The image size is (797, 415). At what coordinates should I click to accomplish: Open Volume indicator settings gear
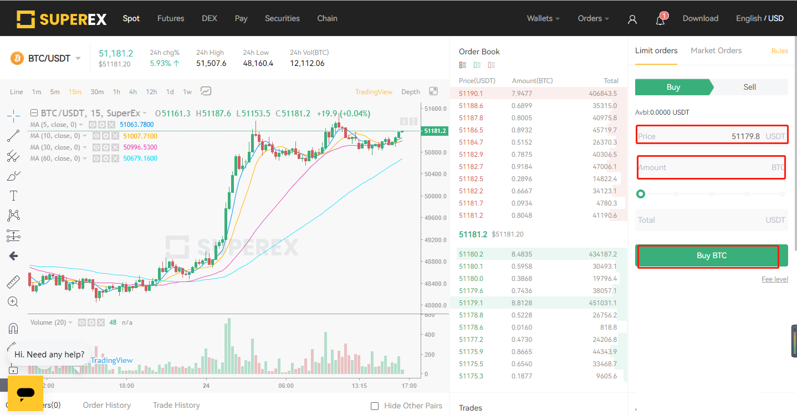coord(90,322)
